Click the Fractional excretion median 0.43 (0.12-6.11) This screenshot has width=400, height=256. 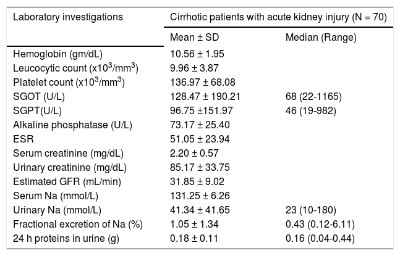319,217
